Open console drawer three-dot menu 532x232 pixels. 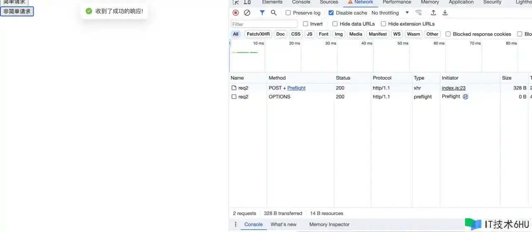click(235, 225)
